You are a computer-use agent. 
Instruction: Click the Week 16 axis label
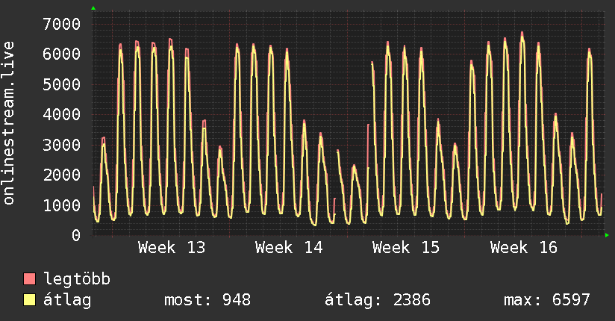point(524,248)
